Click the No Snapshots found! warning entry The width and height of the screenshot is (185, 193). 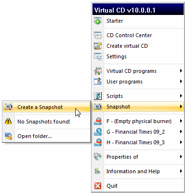pos(47,122)
